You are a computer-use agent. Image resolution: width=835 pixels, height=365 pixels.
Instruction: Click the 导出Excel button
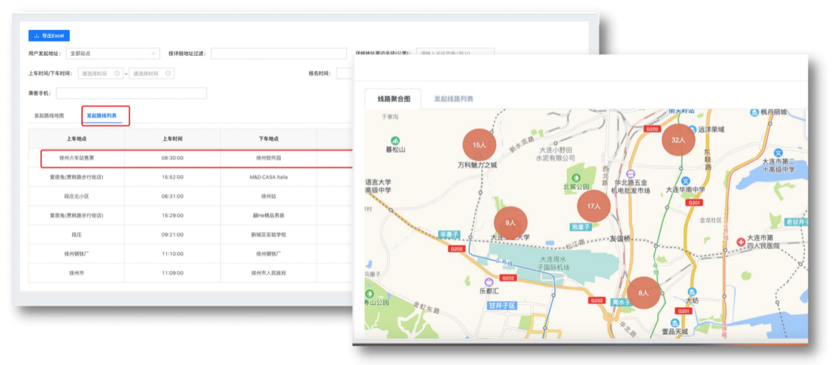(49, 36)
